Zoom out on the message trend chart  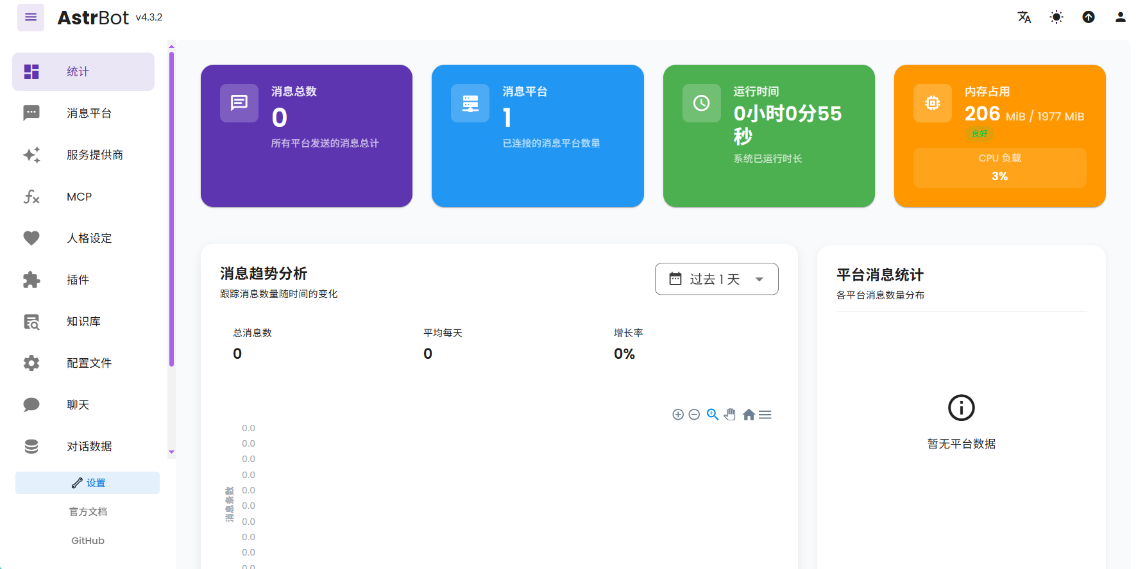[x=694, y=415]
